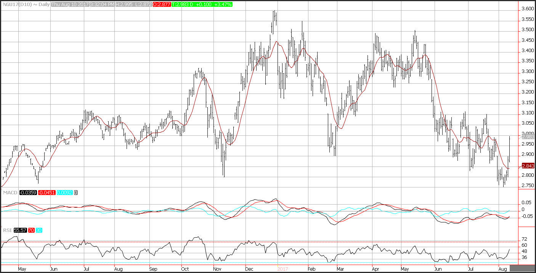Select the red MACD signal value -0.0451
Screen dimensions: 536x273
tap(47, 193)
